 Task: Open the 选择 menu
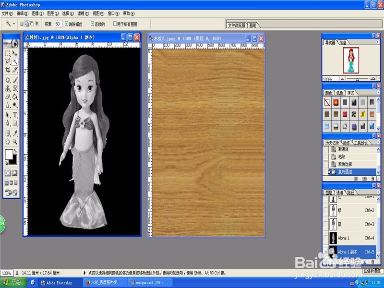pos(68,13)
